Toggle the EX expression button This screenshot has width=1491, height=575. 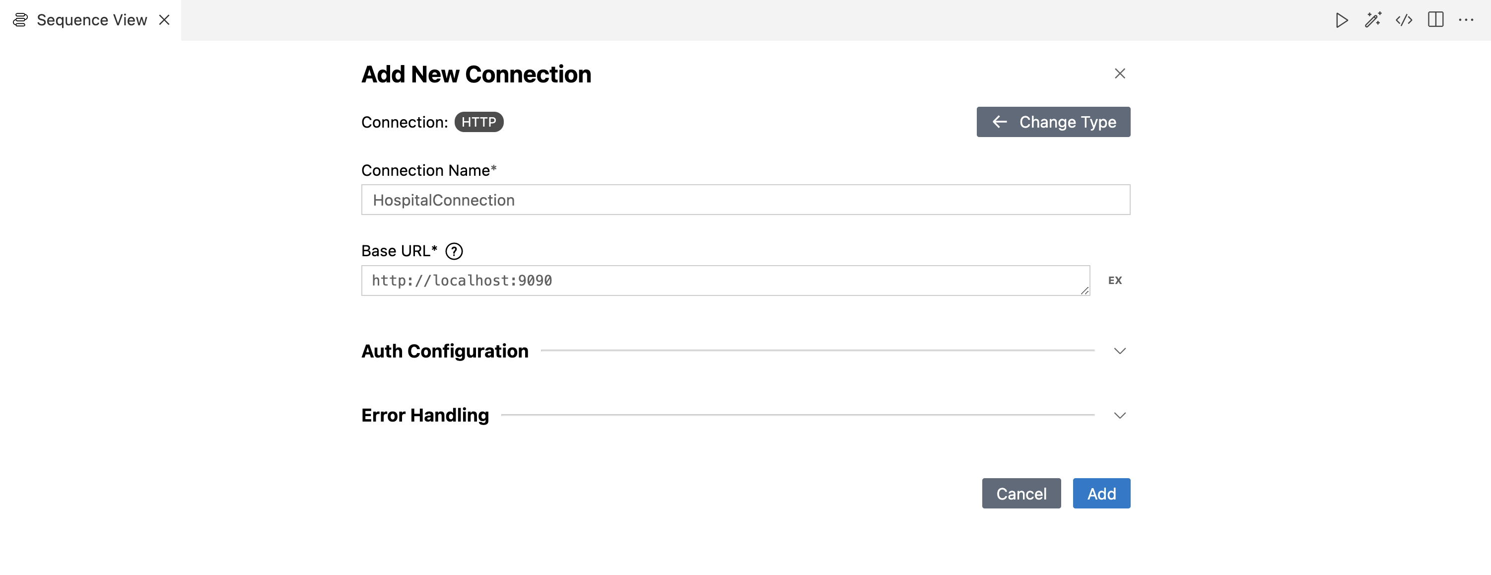point(1115,280)
